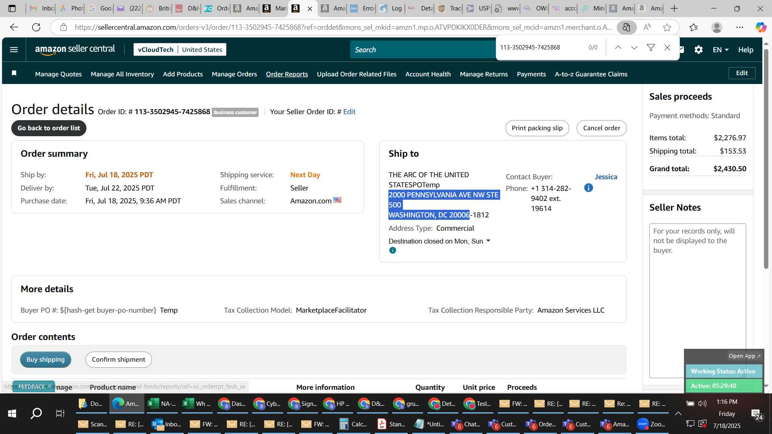Click the info icon under Destination closed

tap(392, 250)
